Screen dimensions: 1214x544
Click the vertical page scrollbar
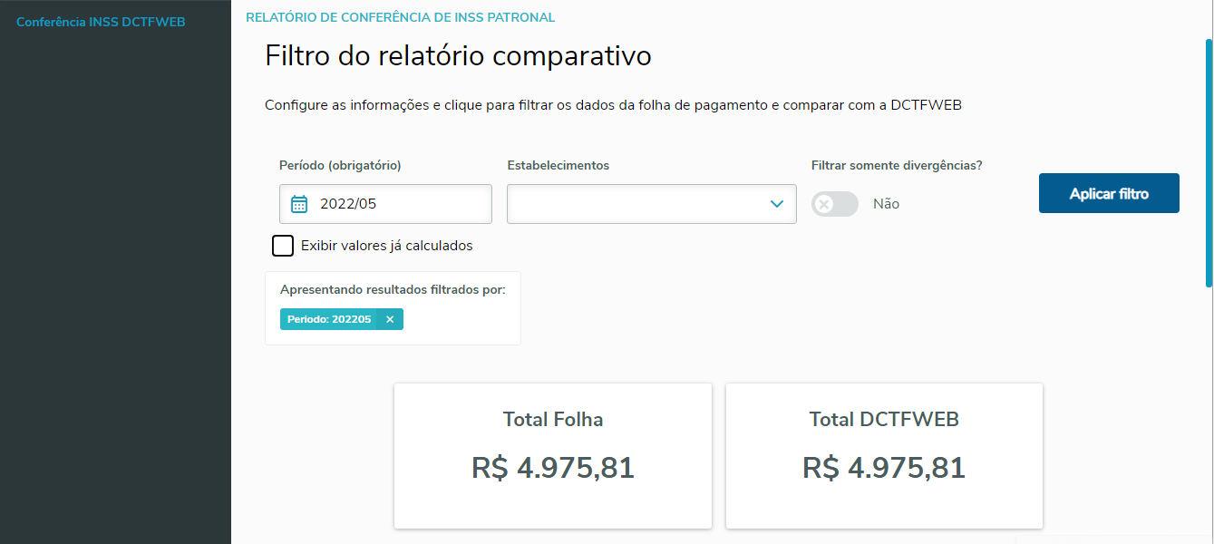1209,163
